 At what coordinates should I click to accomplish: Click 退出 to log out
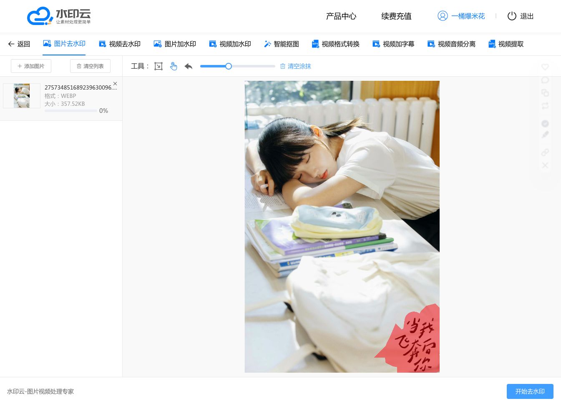[527, 16]
